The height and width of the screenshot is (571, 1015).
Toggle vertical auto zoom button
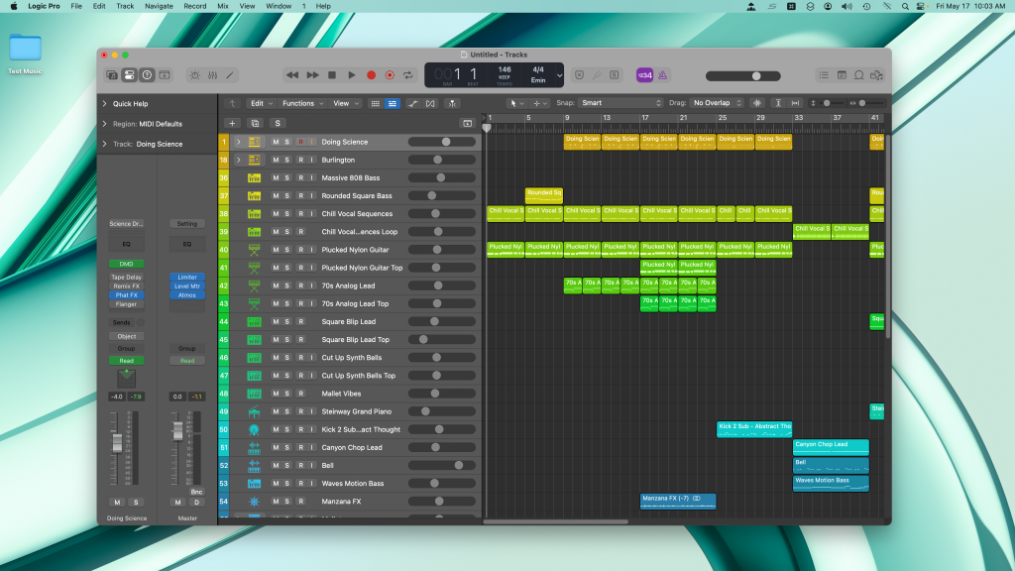[778, 103]
